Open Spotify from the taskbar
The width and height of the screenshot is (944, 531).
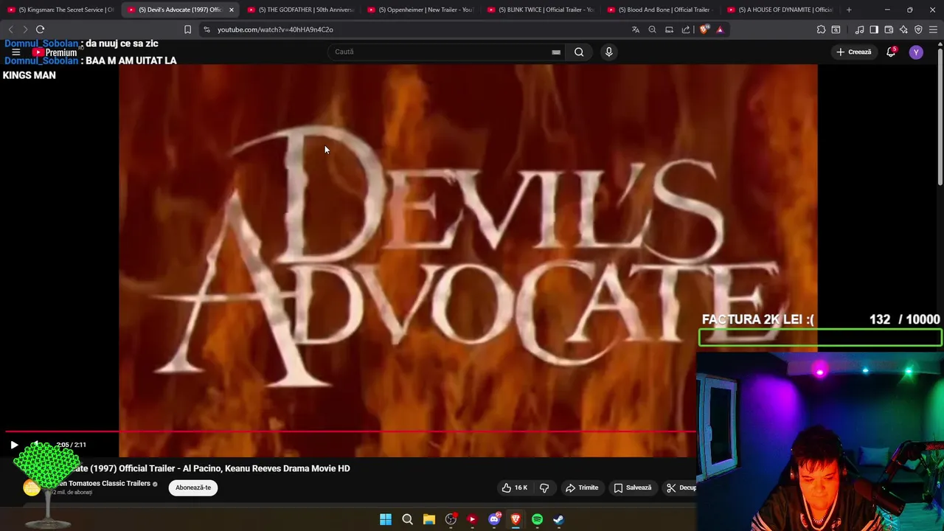(537, 519)
